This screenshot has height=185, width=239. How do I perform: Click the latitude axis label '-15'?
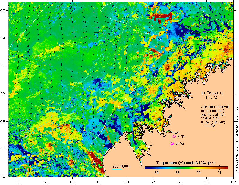pyautogui.click(x=3, y=94)
